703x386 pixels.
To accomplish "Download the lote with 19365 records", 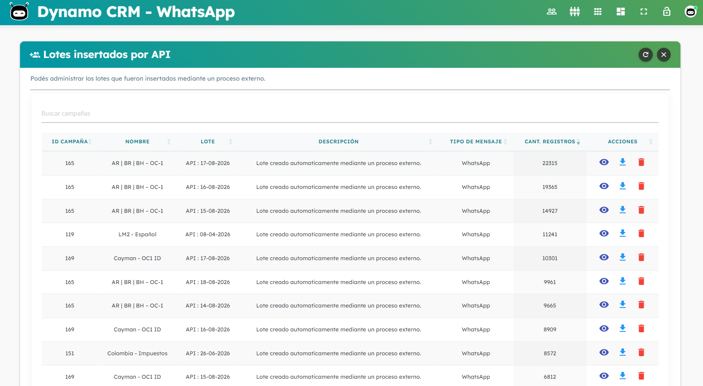I will [x=622, y=186].
